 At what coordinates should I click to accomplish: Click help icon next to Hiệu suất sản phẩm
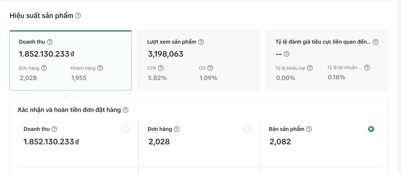click(78, 16)
